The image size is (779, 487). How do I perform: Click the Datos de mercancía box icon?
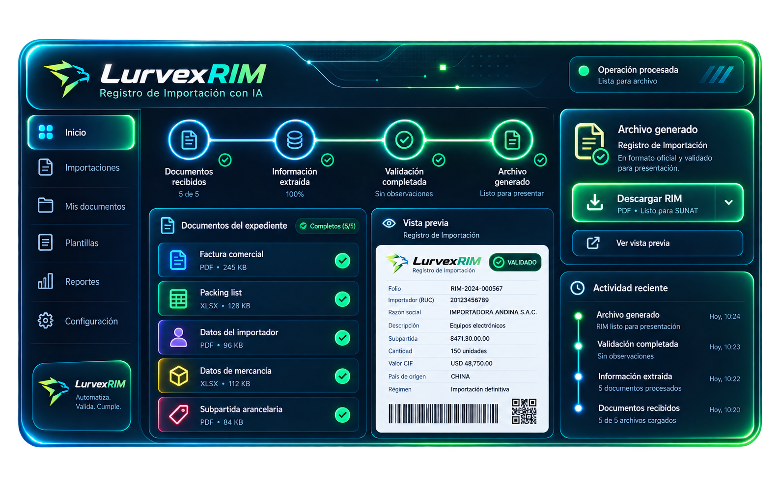[x=179, y=376]
